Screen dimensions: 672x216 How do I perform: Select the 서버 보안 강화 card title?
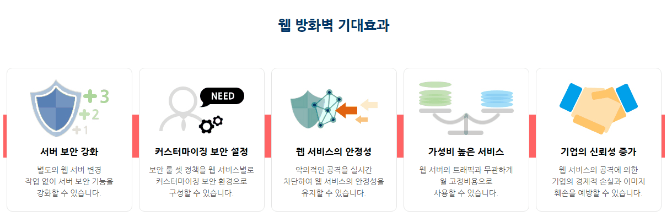[x=69, y=151]
